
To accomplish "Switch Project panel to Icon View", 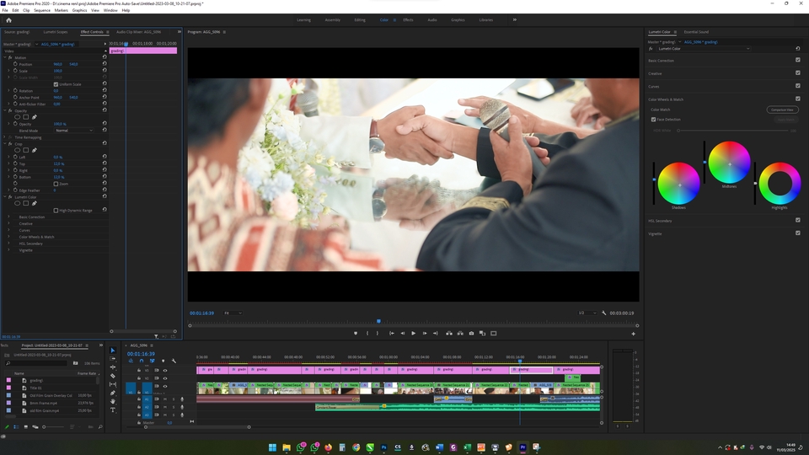I will [x=26, y=426].
